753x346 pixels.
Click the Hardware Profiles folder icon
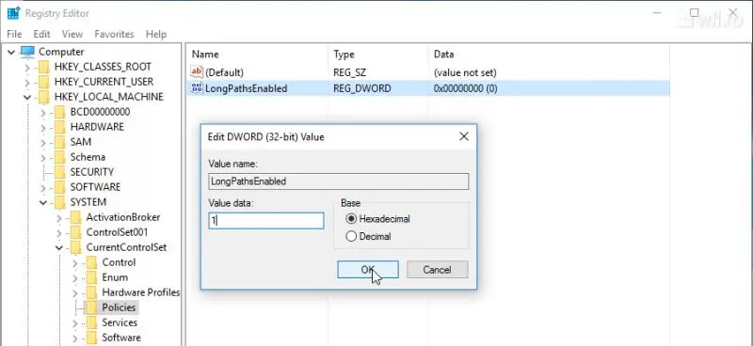tap(91, 292)
